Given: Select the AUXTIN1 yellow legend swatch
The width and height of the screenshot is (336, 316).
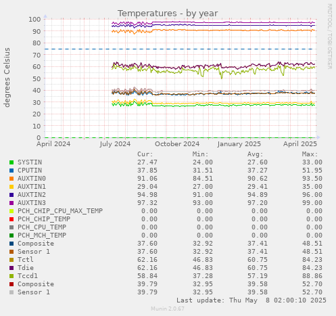Looking at the screenshot, I should point(11,187).
